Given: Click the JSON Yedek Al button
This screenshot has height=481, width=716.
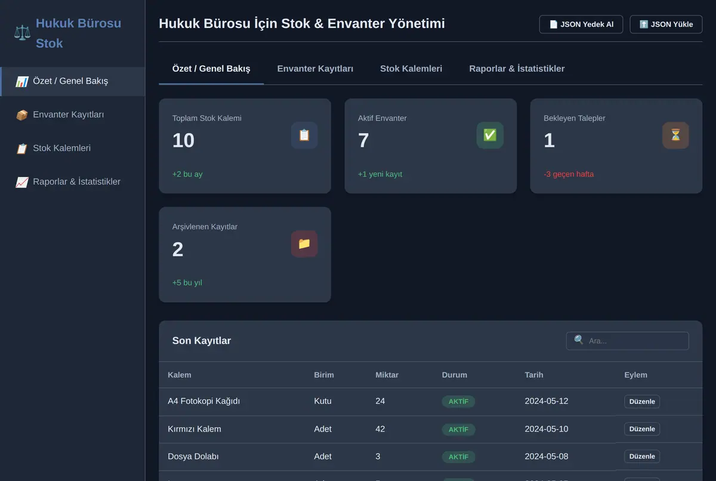Looking at the screenshot, I should (581, 24).
